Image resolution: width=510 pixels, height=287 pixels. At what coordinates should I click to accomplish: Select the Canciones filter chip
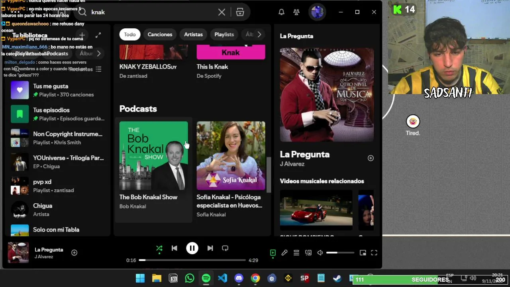[x=160, y=34]
